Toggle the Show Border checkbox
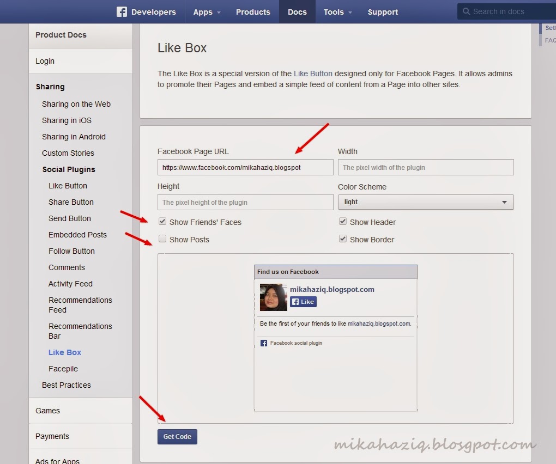556x464 pixels. coord(342,239)
